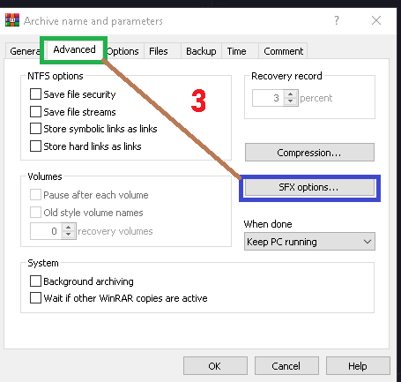Increase recovery record percent with up arrow
The height and width of the screenshot is (382, 401).
coord(291,94)
